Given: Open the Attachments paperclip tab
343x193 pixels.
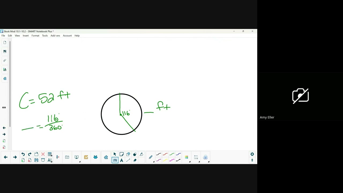Looking at the screenshot, I should [5, 61].
